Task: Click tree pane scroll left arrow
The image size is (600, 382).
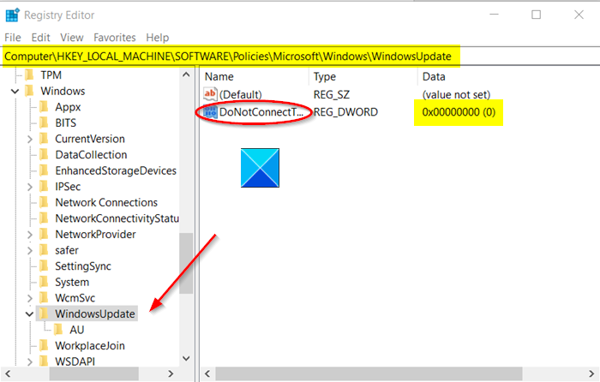Action: click(8, 373)
